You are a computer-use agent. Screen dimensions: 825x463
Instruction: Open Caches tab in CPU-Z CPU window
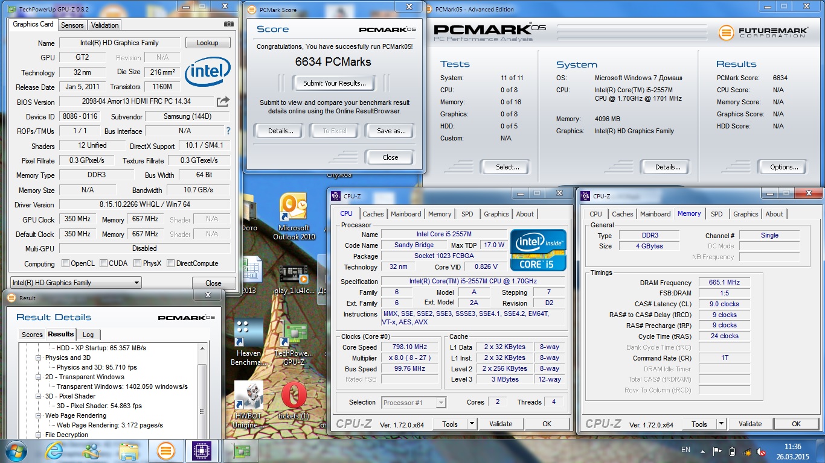373,214
